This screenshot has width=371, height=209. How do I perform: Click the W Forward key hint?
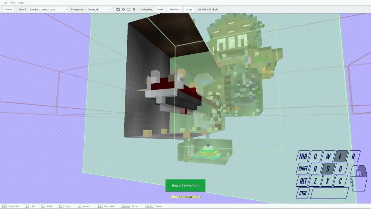[x=10, y=206]
